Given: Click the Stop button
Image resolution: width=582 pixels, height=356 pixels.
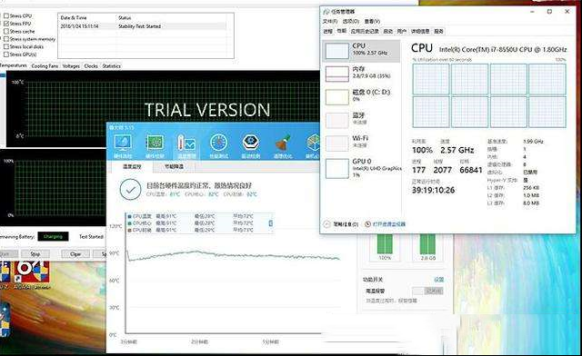Looking at the screenshot, I should pyautogui.click(x=35, y=254).
